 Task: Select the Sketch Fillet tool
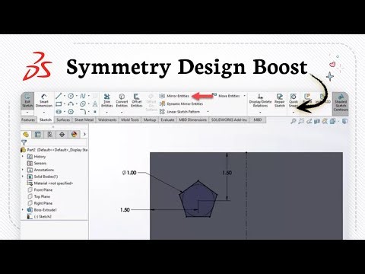83,112
